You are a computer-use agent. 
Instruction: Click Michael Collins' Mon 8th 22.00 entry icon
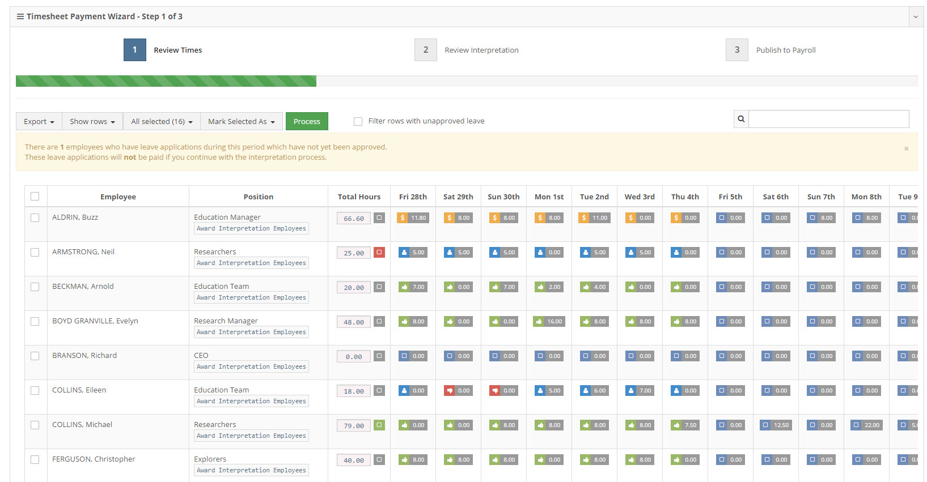click(856, 425)
